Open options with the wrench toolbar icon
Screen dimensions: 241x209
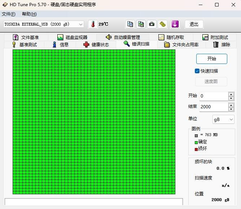pos(163,24)
